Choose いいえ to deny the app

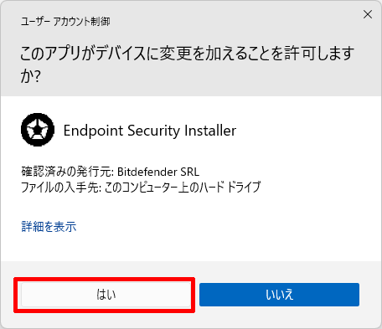[x=279, y=295]
